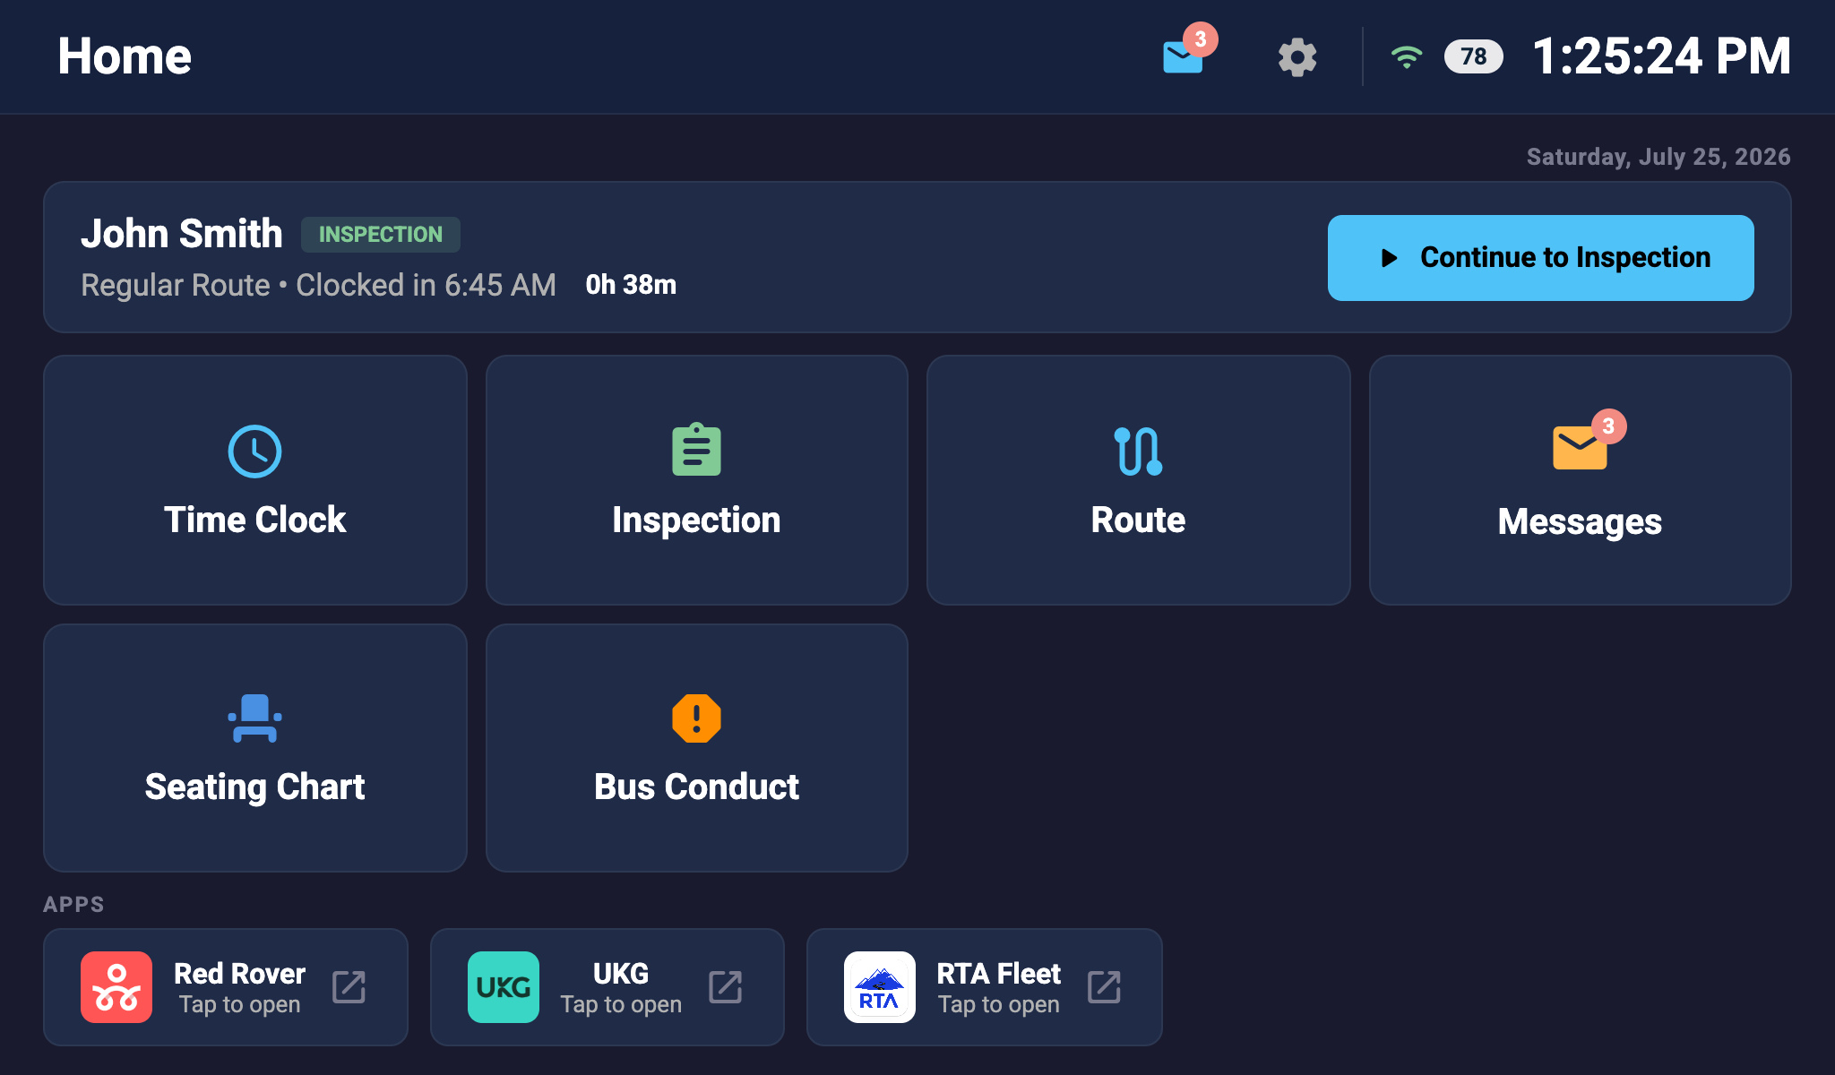Viewport: 1835px width, 1075px height.
Task: Click the external-link icon beside Red Rover
Action: pyautogui.click(x=349, y=986)
